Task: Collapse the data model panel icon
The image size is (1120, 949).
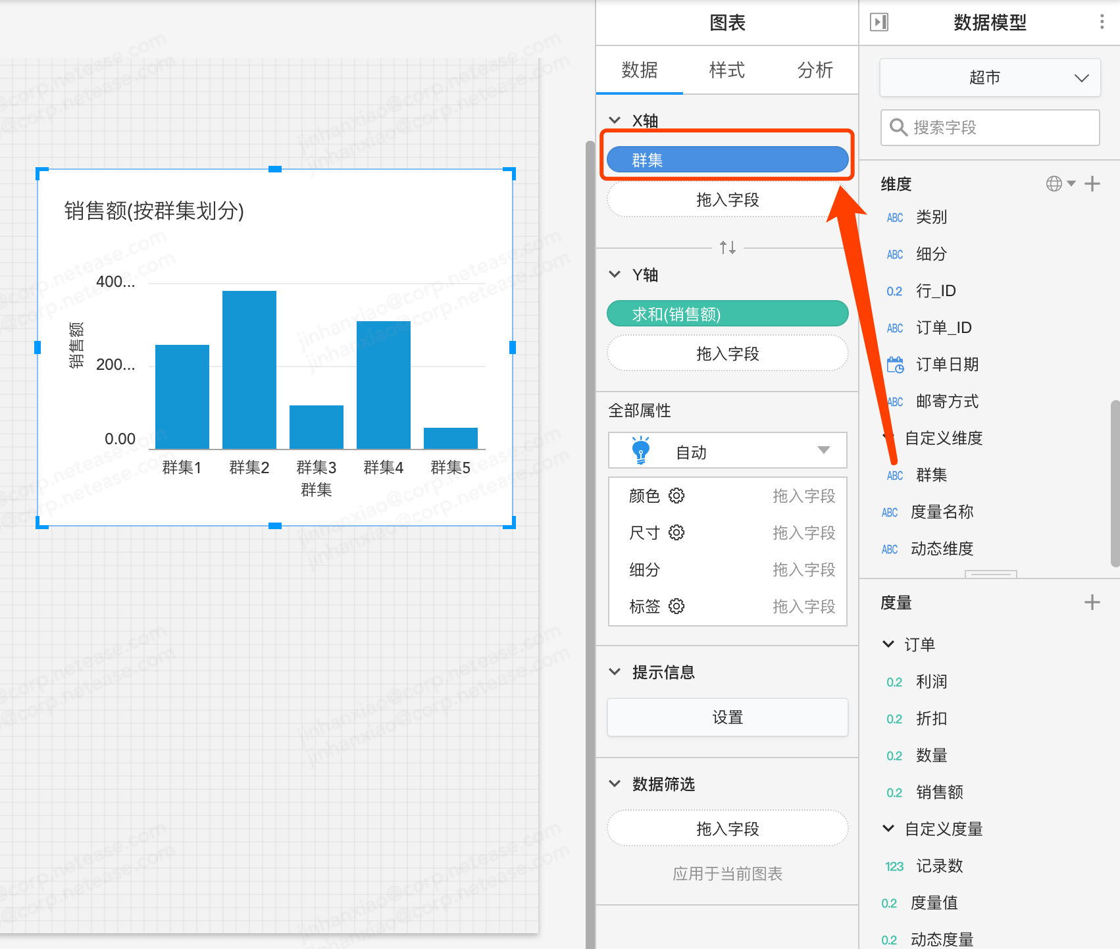Action: click(879, 22)
